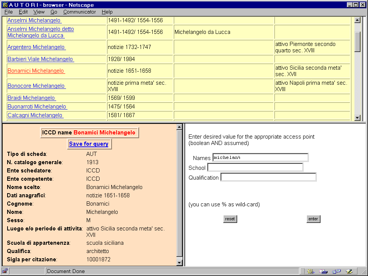Open the red Bonamici Michelangelo link
The image size is (368, 276).
pyautogui.click(x=36, y=71)
